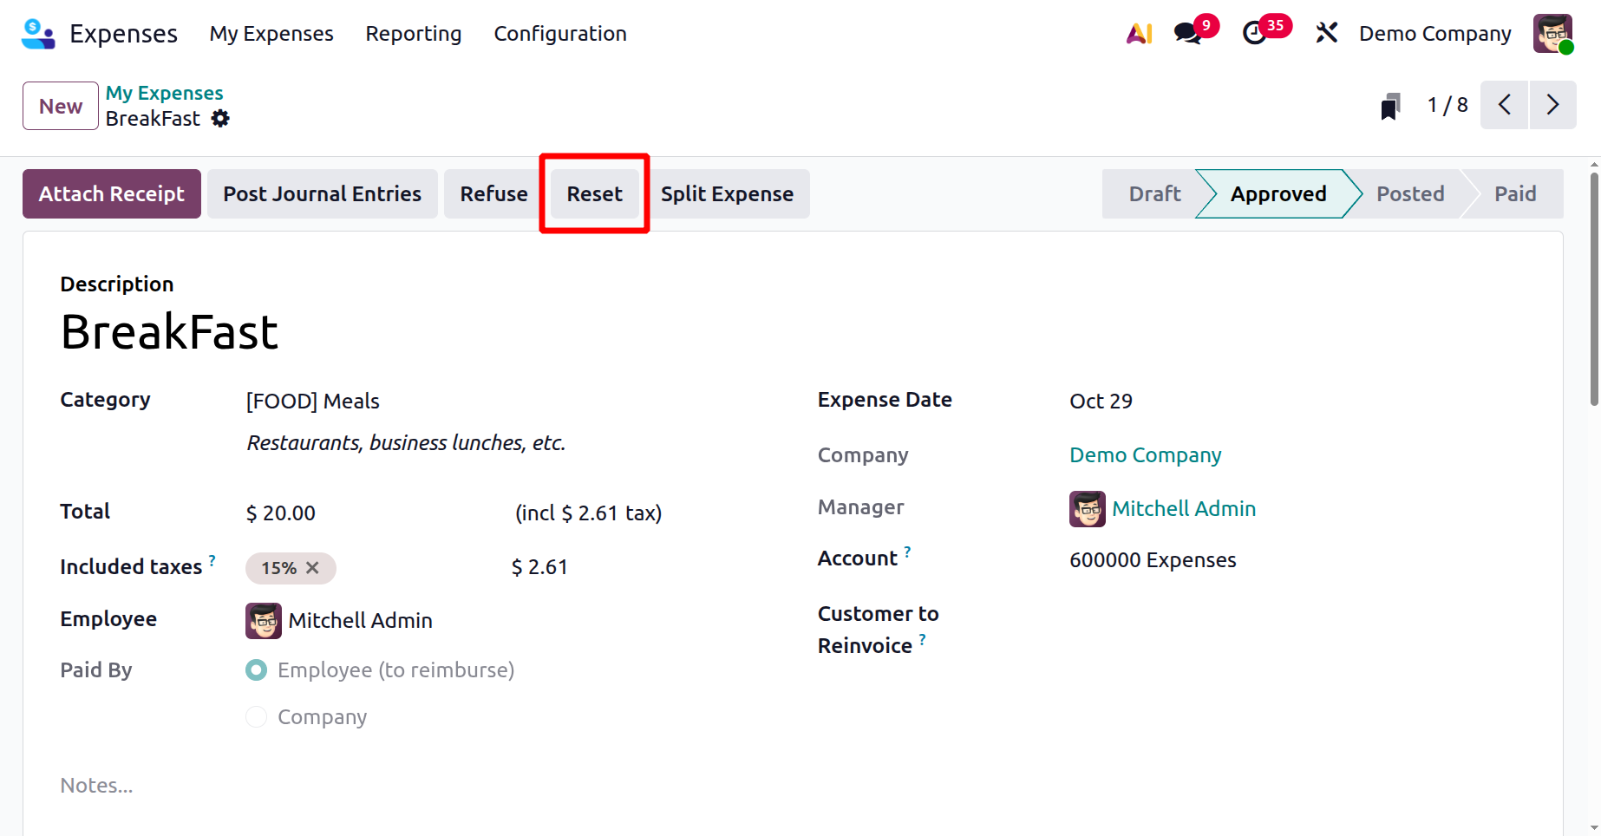Select Employee (to reimburse) radio option
Screen dimensions: 1601x836
click(x=257, y=670)
